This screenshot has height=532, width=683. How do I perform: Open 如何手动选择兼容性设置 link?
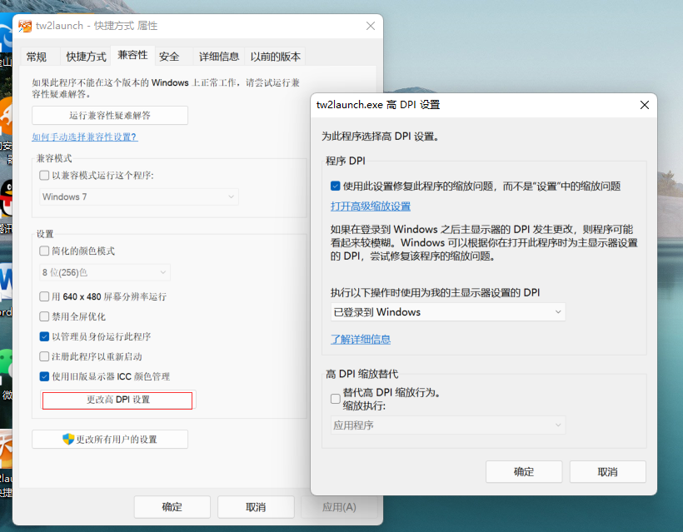pyautogui.click(x=85, y=137)
